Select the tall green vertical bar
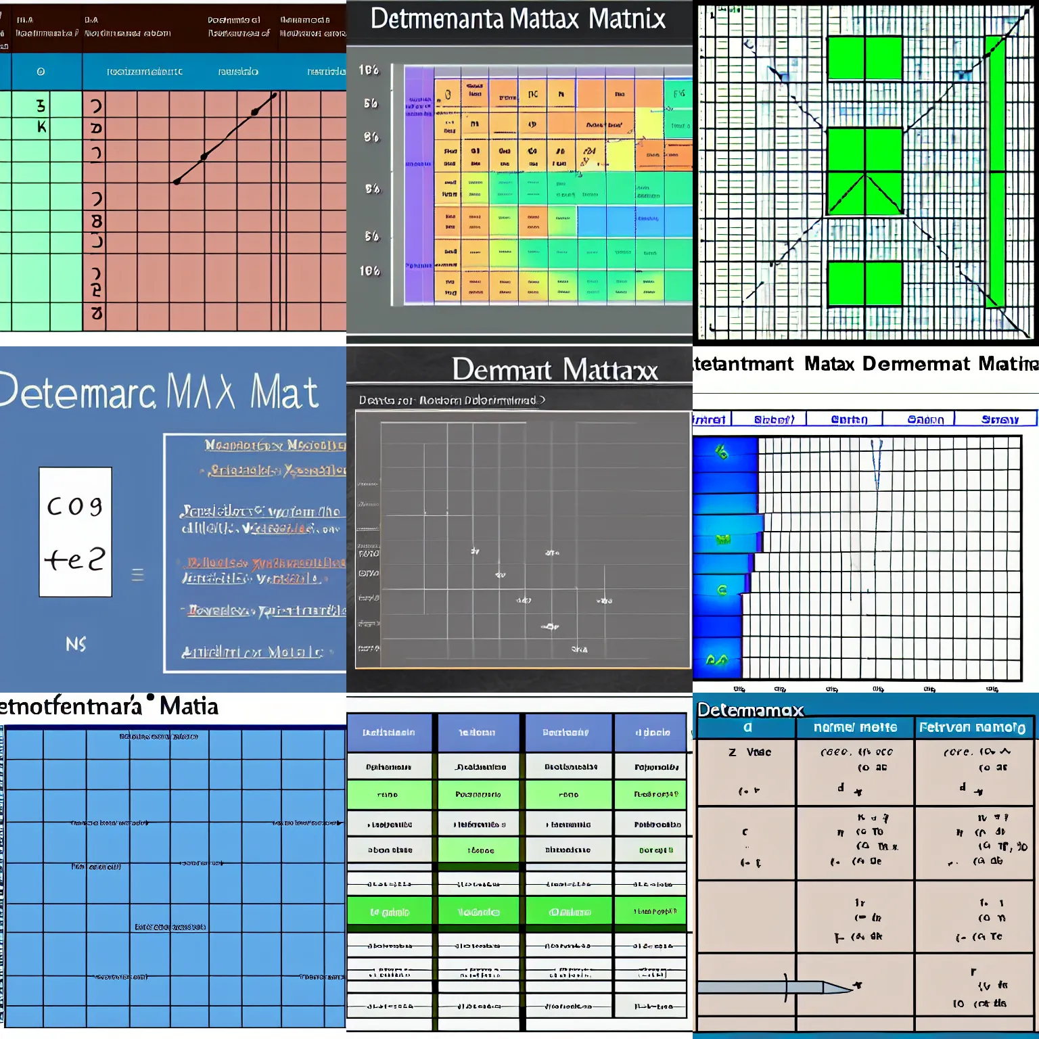 pos(995,172)
